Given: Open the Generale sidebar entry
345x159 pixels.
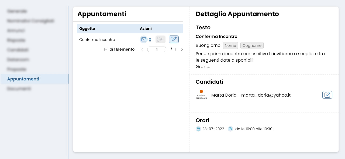Looking at the screenshot, I should 17,11.
